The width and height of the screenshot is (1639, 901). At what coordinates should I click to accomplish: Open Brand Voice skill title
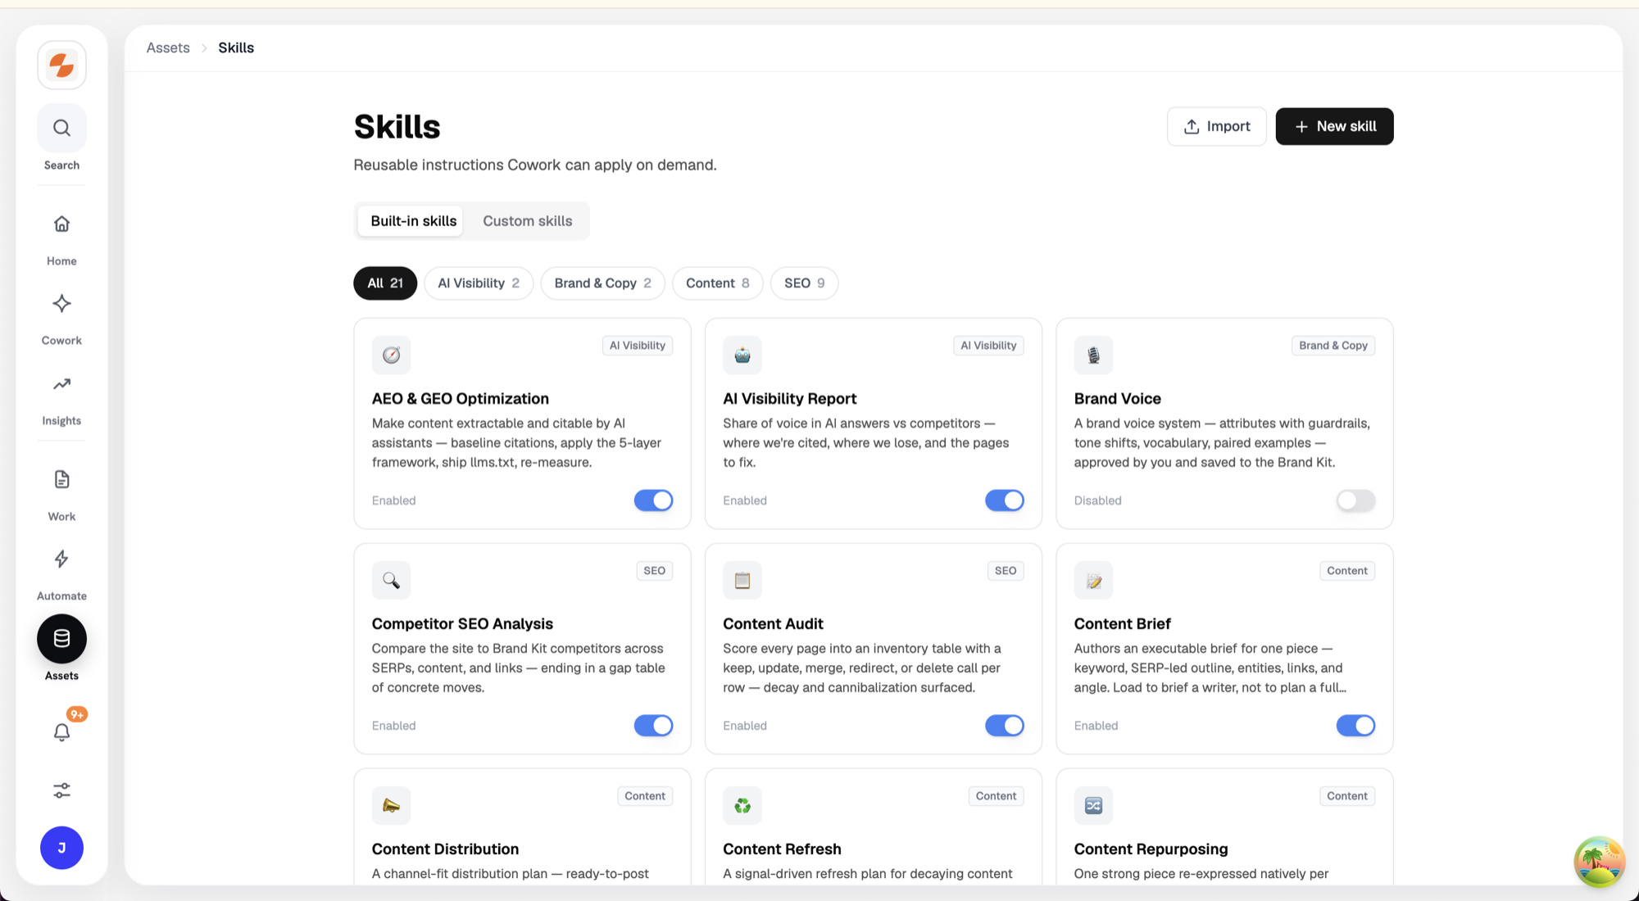point(1117,399)
